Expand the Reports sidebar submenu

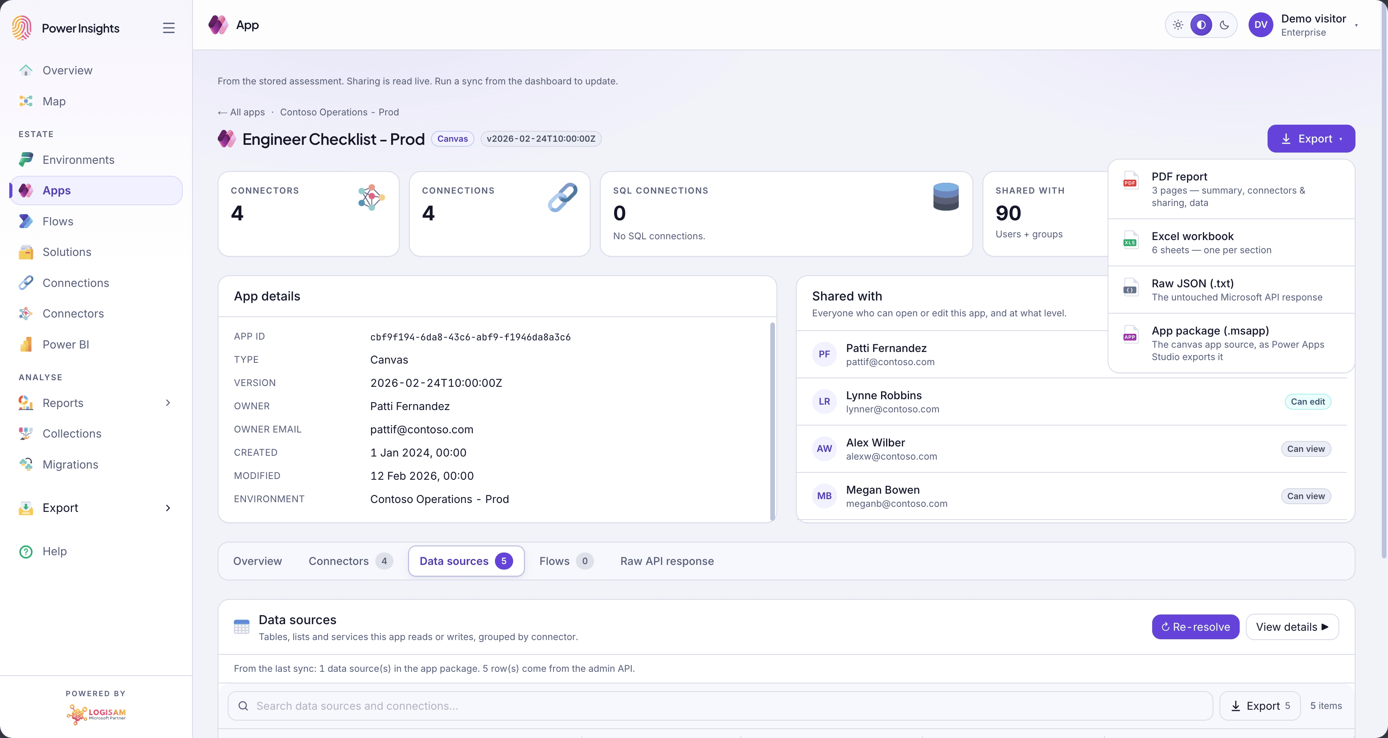168,403
